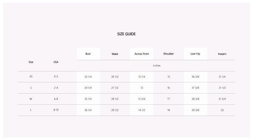Image resolution: width=253 pixels, height=140 pixels.
Task: Select the 31 1/2 inseam value
Action: tap(222, 88)
